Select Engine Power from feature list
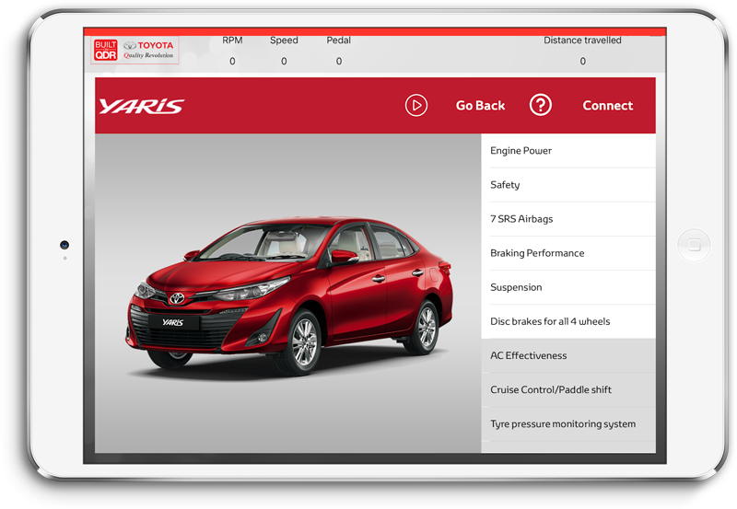This screenshot has width=737, height=509. point(567,151)
